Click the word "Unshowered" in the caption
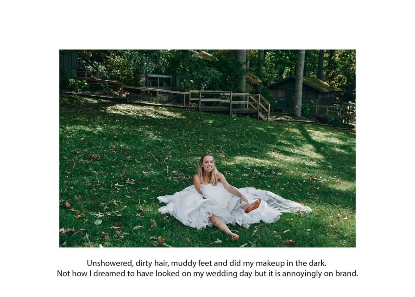The height and width of the screenshot is (297, 415). coord(110,263)
